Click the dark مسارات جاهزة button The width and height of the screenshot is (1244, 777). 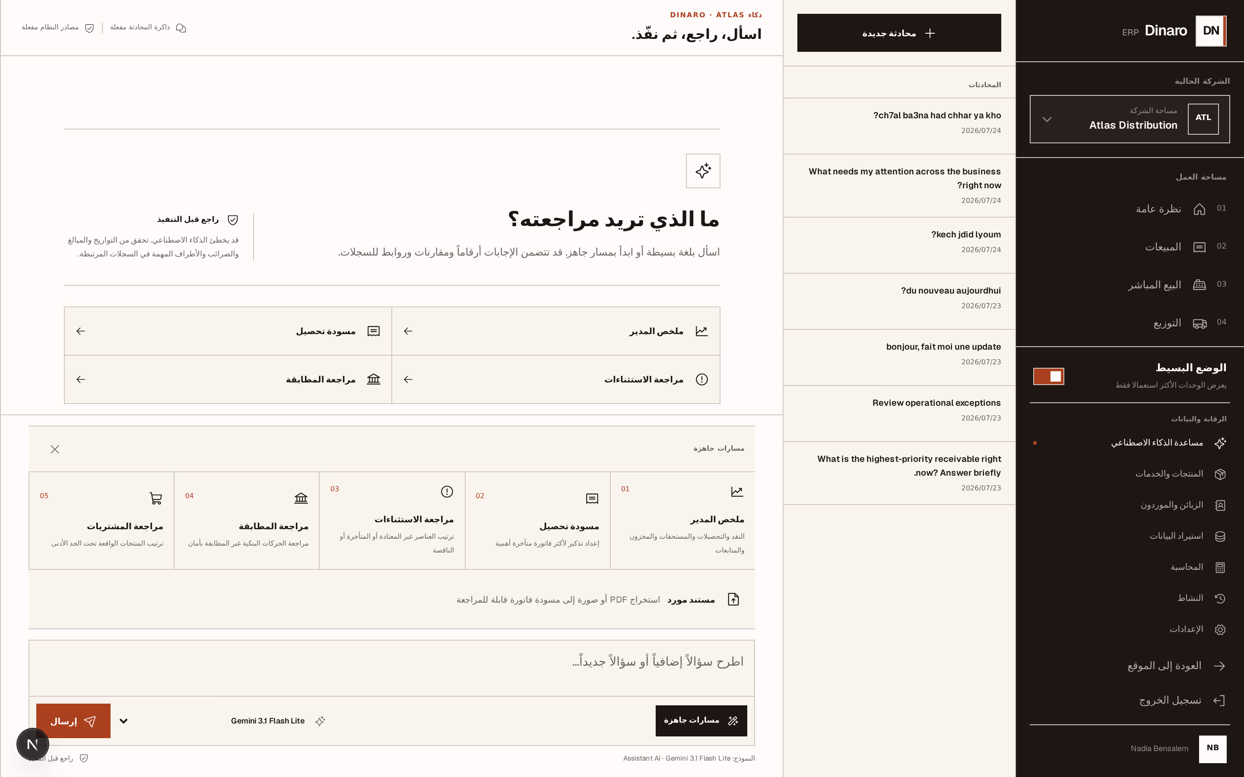click(x=701, y=720)
